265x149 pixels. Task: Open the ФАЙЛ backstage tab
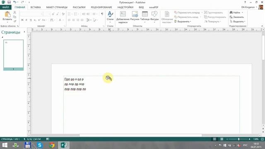tap(5, 7)
